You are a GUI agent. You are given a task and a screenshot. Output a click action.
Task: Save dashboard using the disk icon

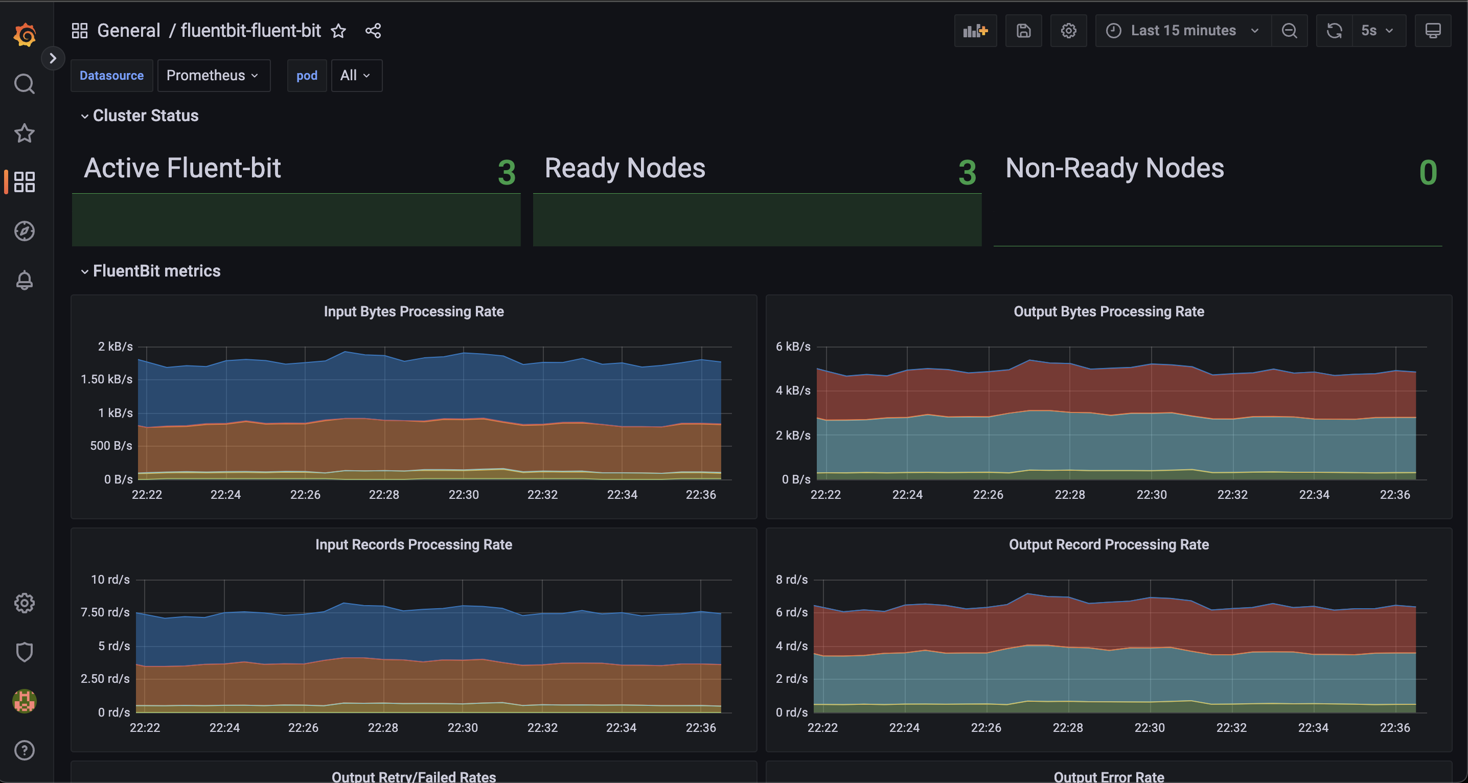point(1023,31)
